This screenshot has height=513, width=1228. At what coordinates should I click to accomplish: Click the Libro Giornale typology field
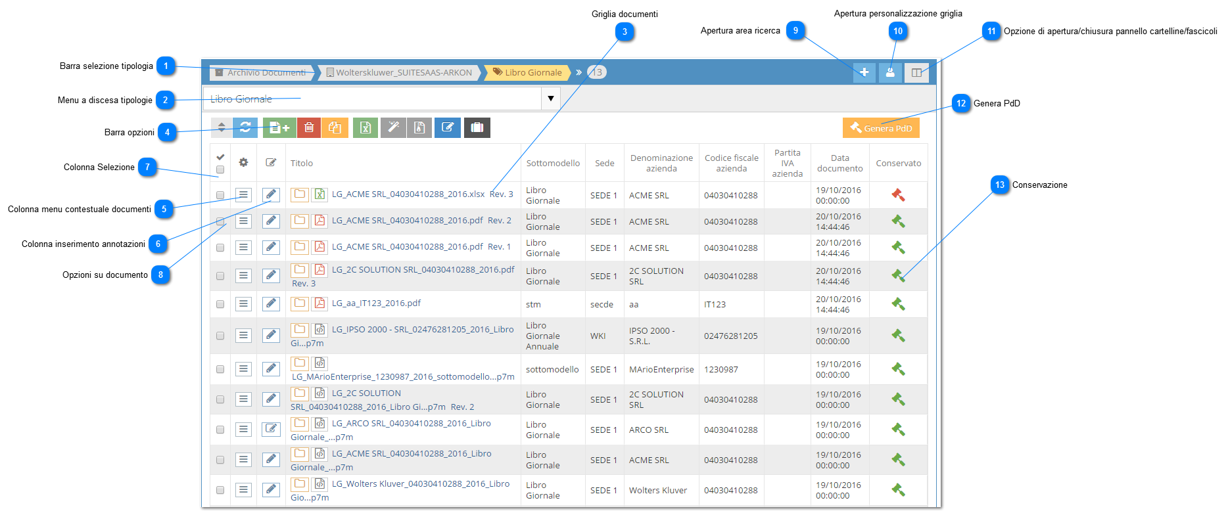point(372,99)
